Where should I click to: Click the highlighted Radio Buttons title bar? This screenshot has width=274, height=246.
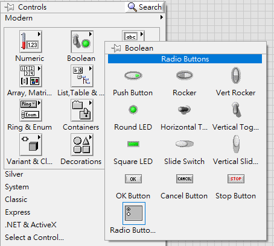click(185, 59)
